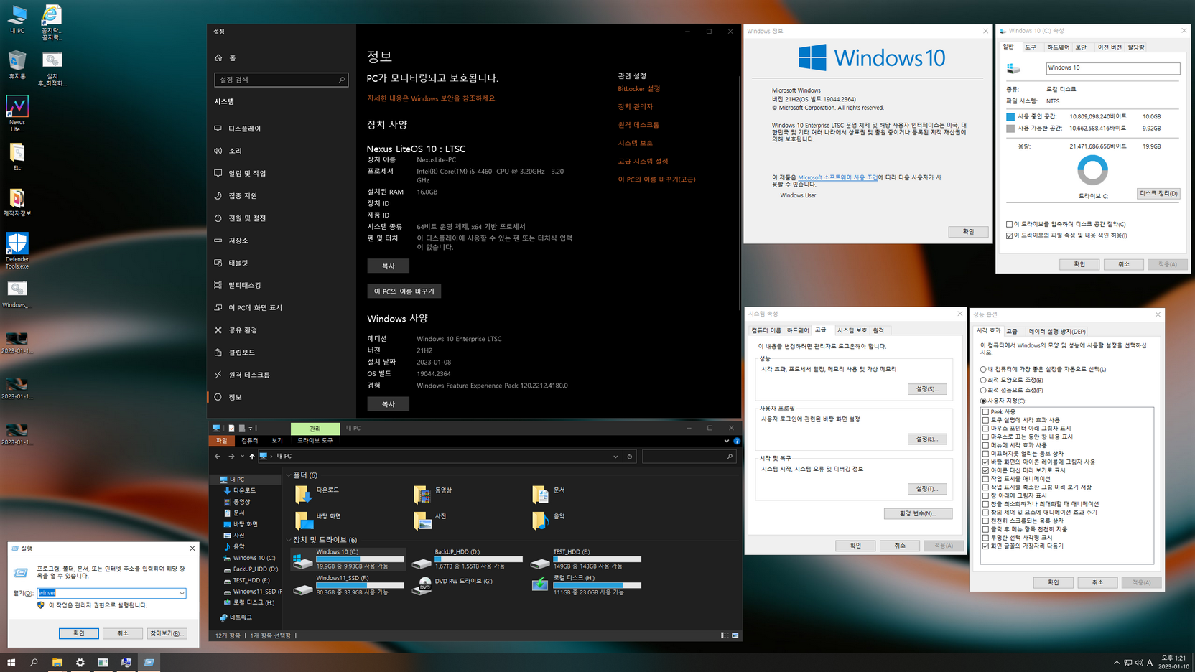This screenshot has width=1195, height=672.
Task: Click 이 PC의 이름 바꾸기 button
Action: (404, 291)
